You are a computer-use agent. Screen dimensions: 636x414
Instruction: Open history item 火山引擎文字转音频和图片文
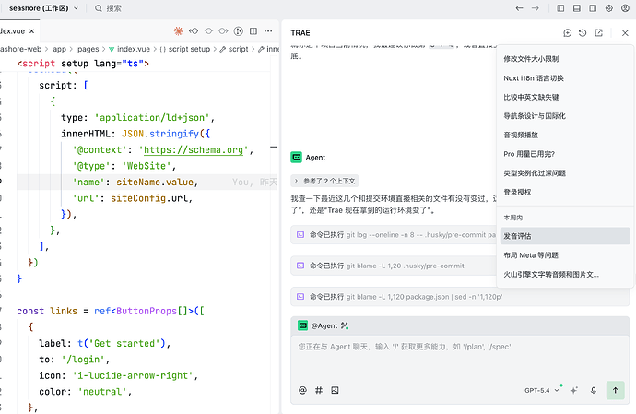[565, 275]
